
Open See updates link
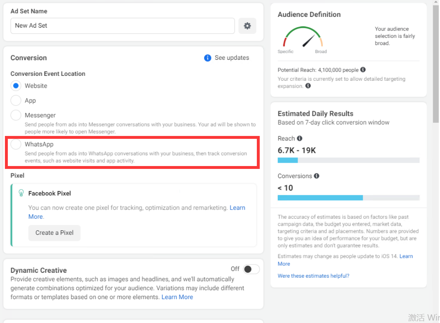(232, 58)
